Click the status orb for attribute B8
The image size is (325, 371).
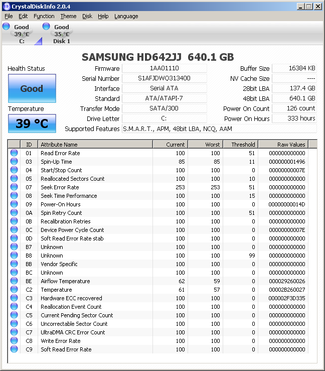(x=14, y=255)
